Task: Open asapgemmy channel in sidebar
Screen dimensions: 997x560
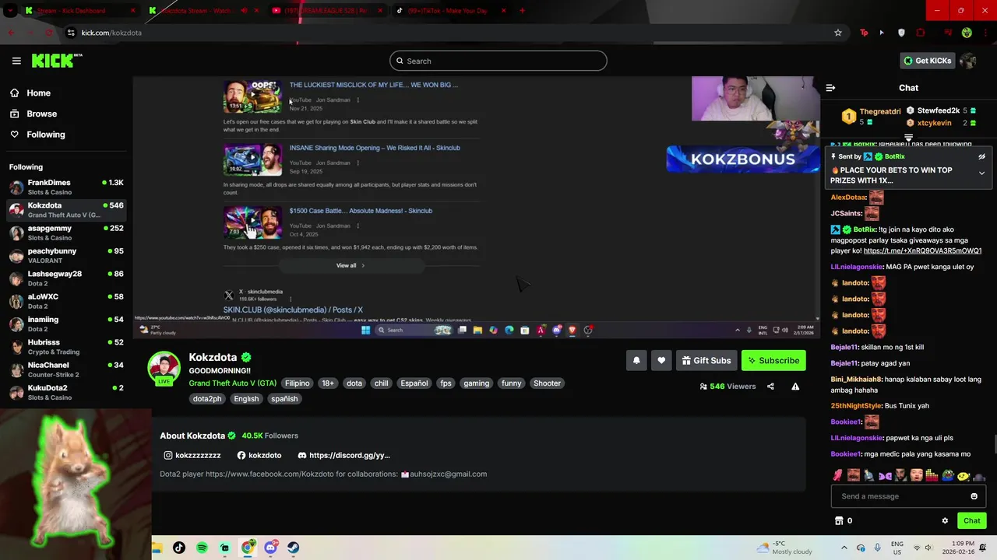Action: (x=66, y=233)
